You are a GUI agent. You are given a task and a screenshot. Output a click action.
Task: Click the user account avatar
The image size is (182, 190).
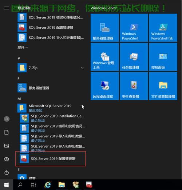[7, 119]
